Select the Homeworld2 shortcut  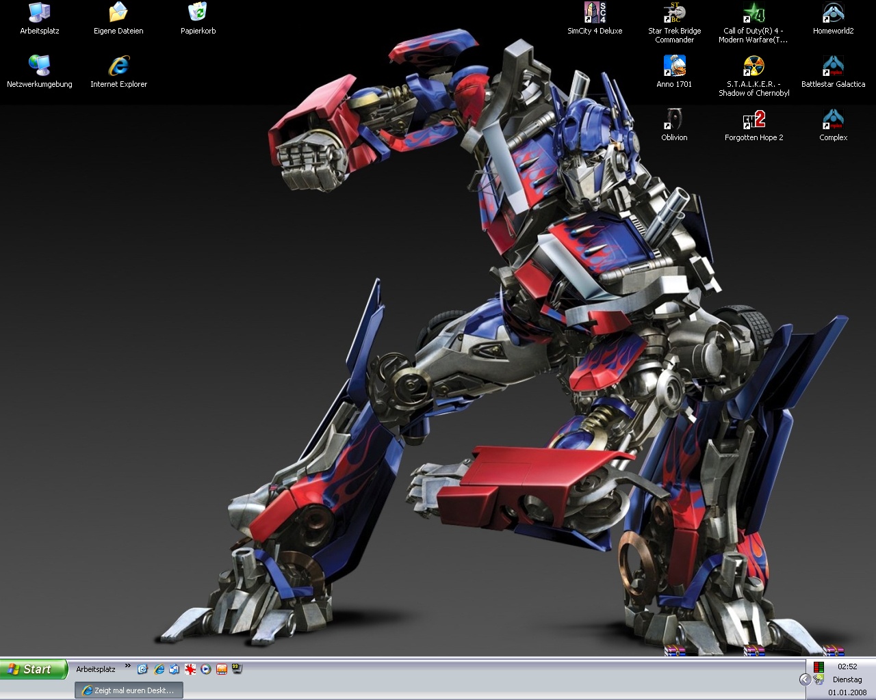pyautogui.click(x=833, y=18)
